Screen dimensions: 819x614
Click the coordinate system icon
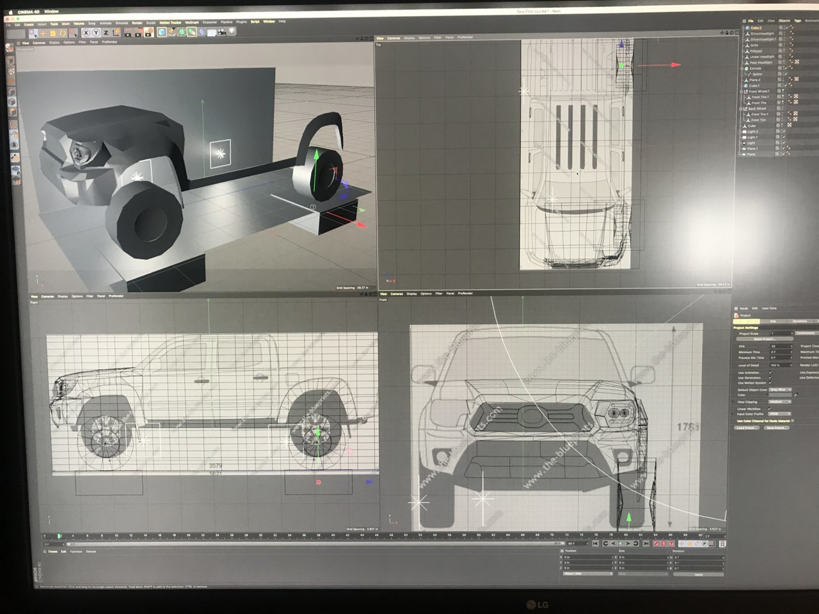tap(116, 33)
